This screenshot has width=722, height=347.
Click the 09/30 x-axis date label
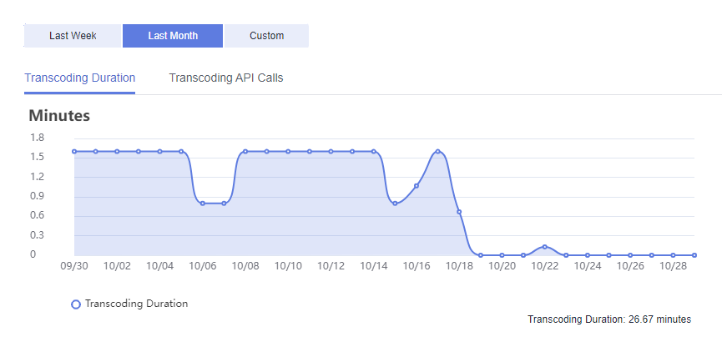(x=74, y=265)
